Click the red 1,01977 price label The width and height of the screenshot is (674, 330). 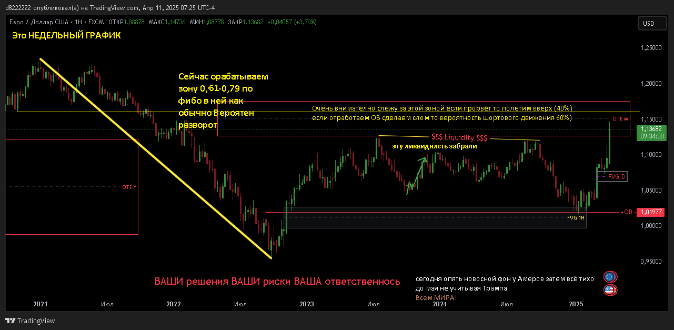pyautogui.click(x=652, y=212)
